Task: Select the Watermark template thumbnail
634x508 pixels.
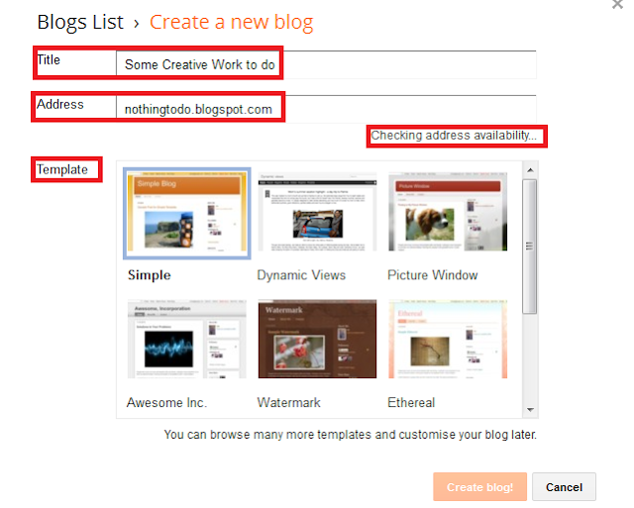Action: pos(317,339)
